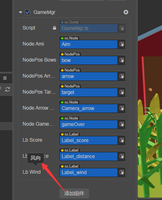The image size is (162, 200).
Task: Open the hamburger menu in left panel
Action: 5,78
